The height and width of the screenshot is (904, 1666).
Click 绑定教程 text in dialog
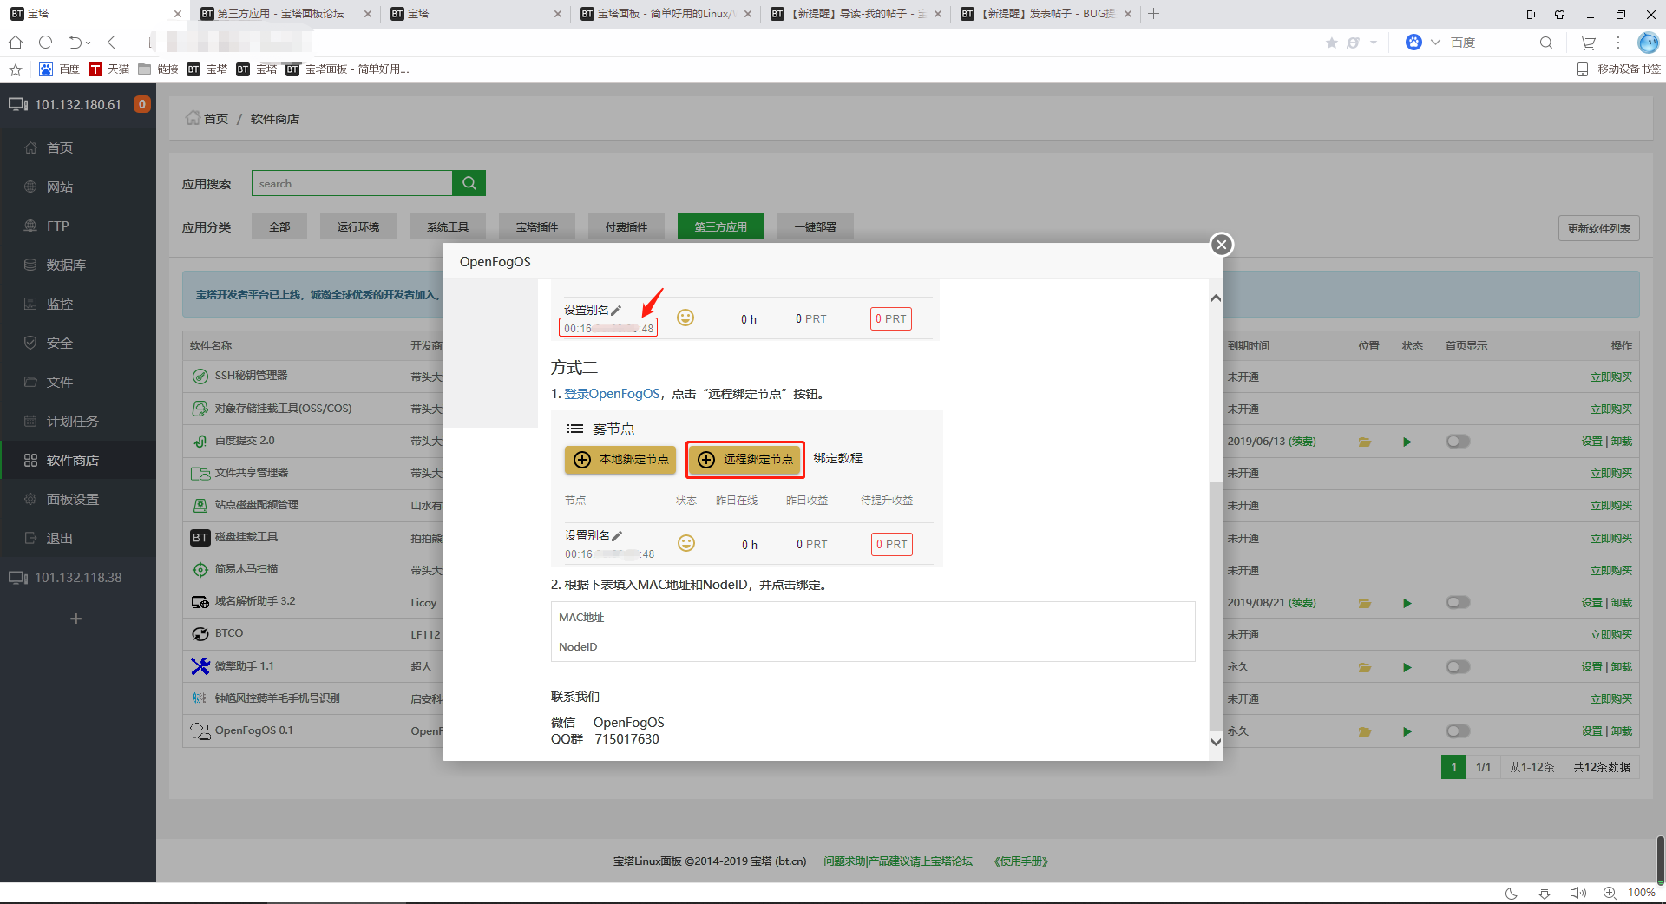838,458
